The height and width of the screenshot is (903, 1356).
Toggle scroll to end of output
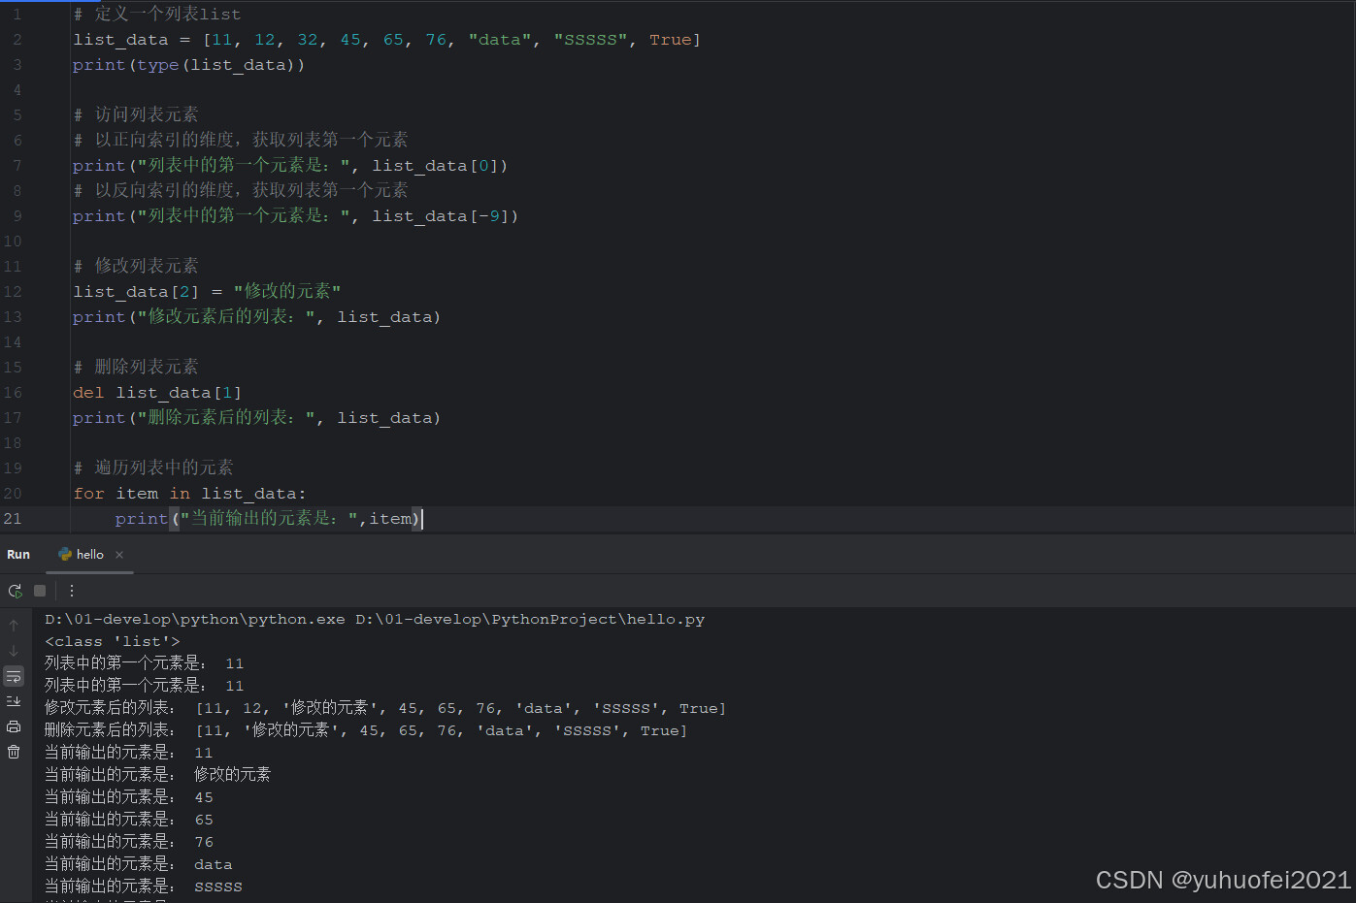pyautogui.click(x=14, y=701)
